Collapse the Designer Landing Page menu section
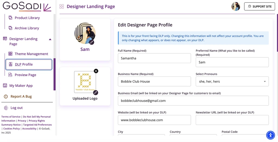278x142 pixels. click(x=50, y=39)
